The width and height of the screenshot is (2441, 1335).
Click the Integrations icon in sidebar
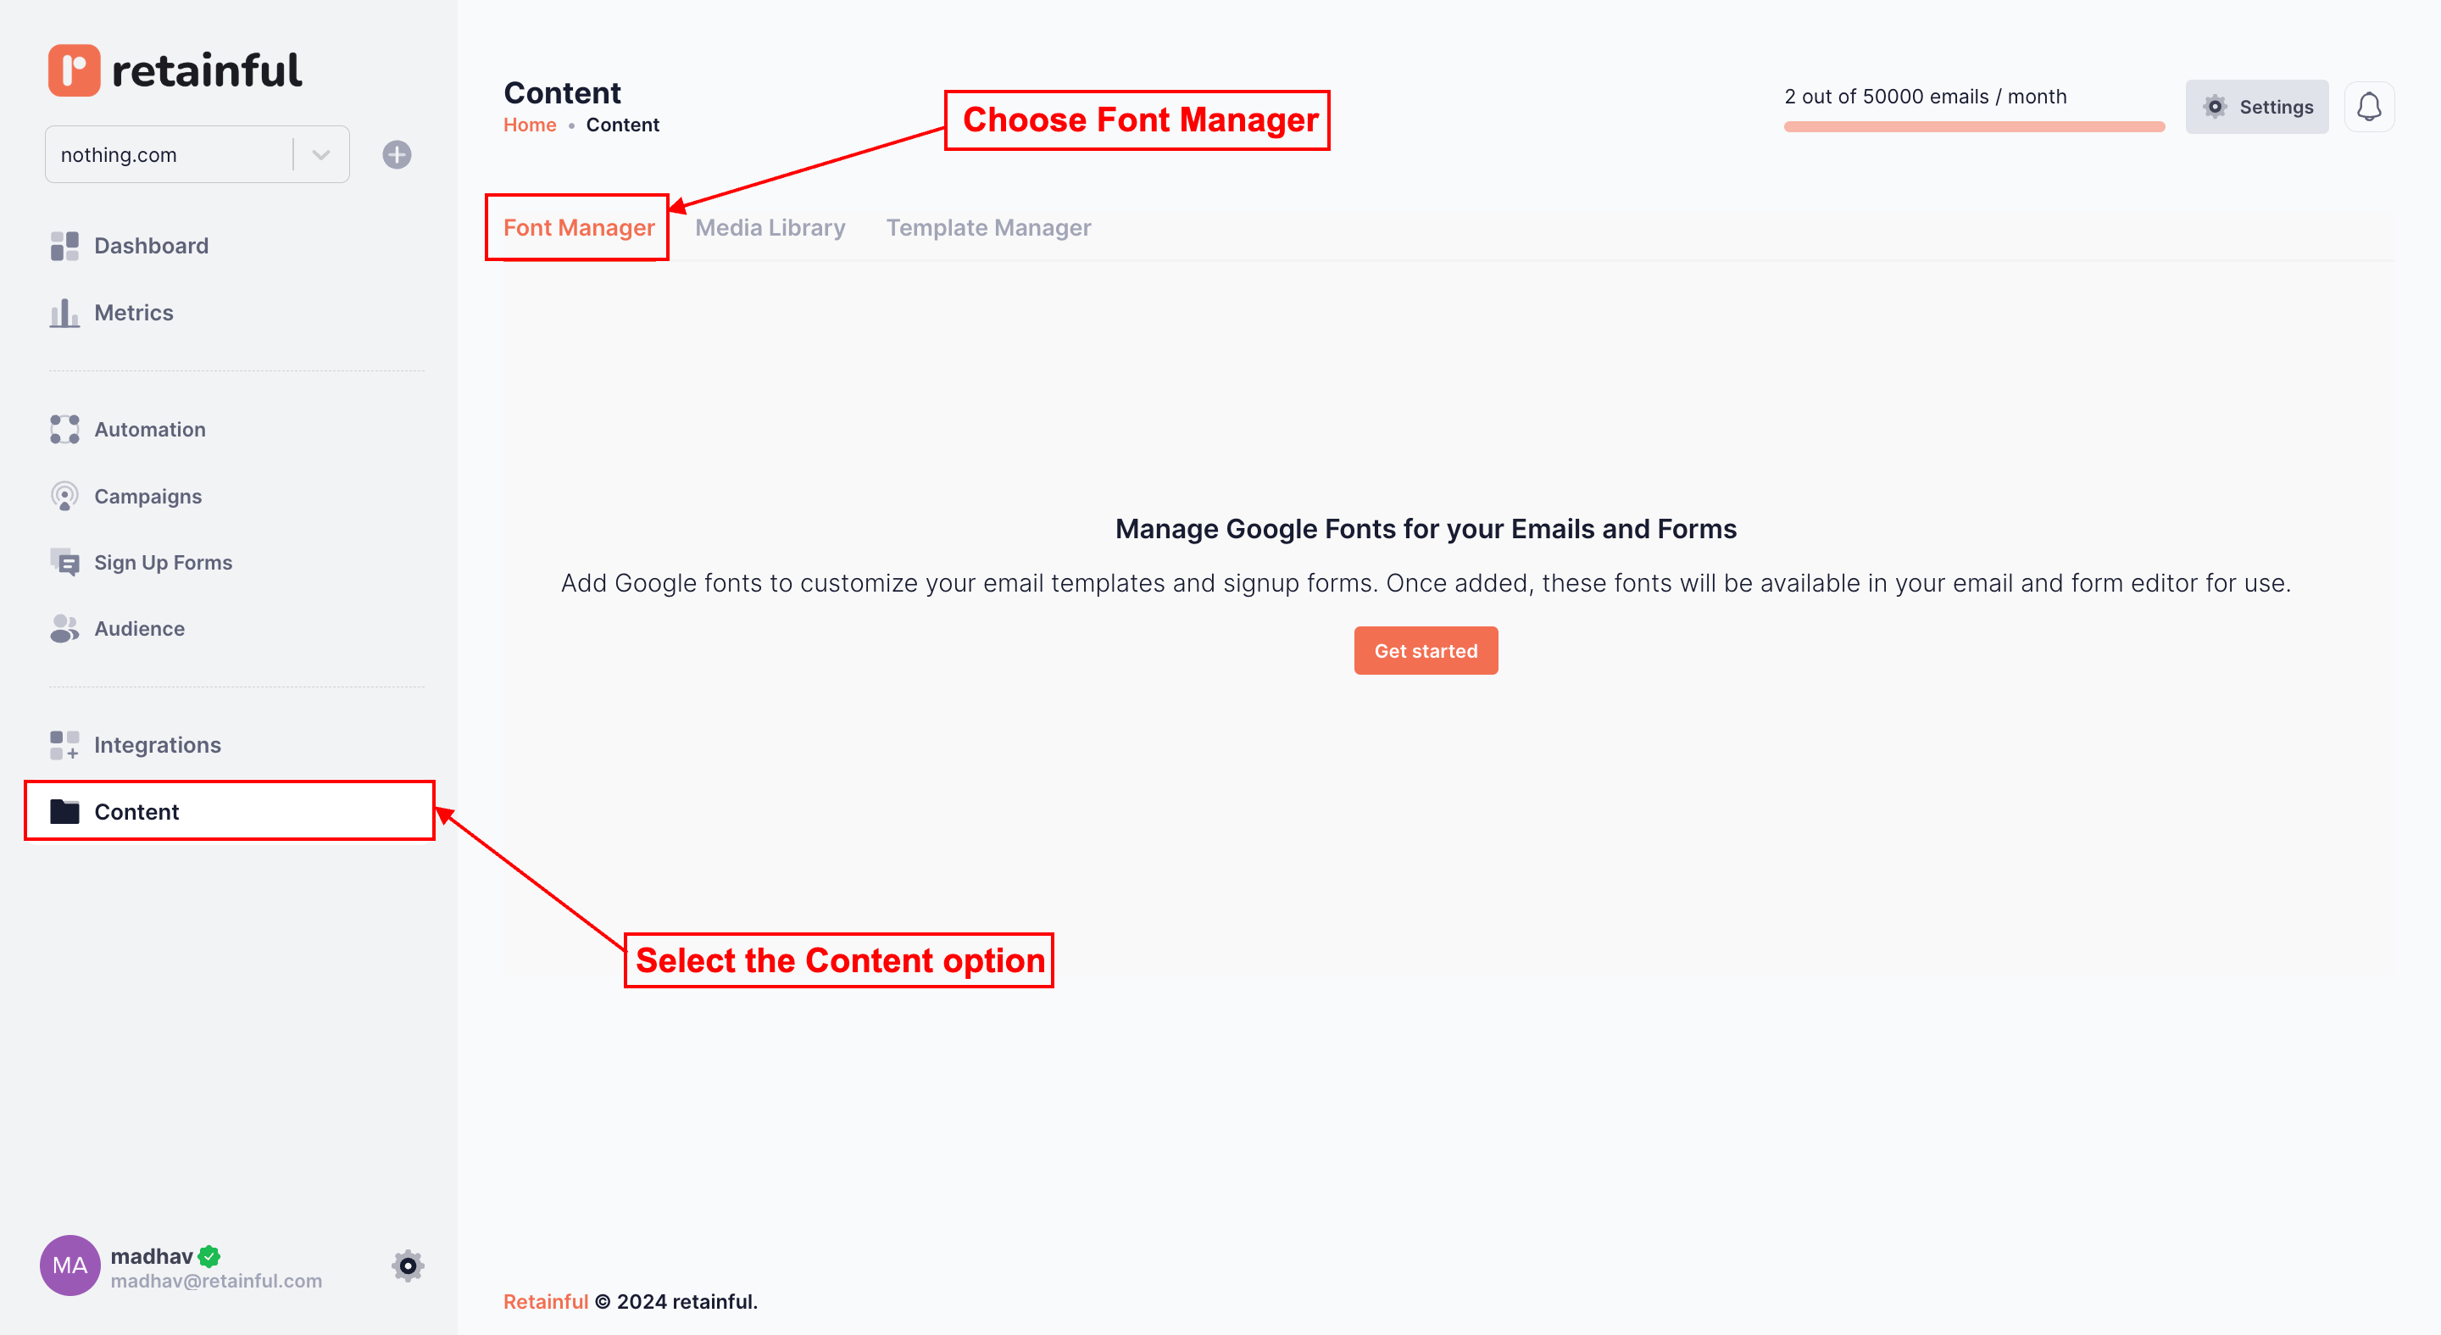tap(64, 745)
